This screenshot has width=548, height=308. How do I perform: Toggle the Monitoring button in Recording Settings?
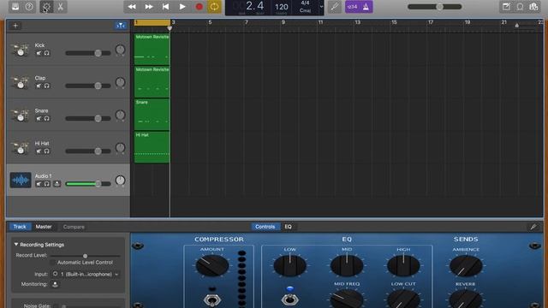pos(55,284)
